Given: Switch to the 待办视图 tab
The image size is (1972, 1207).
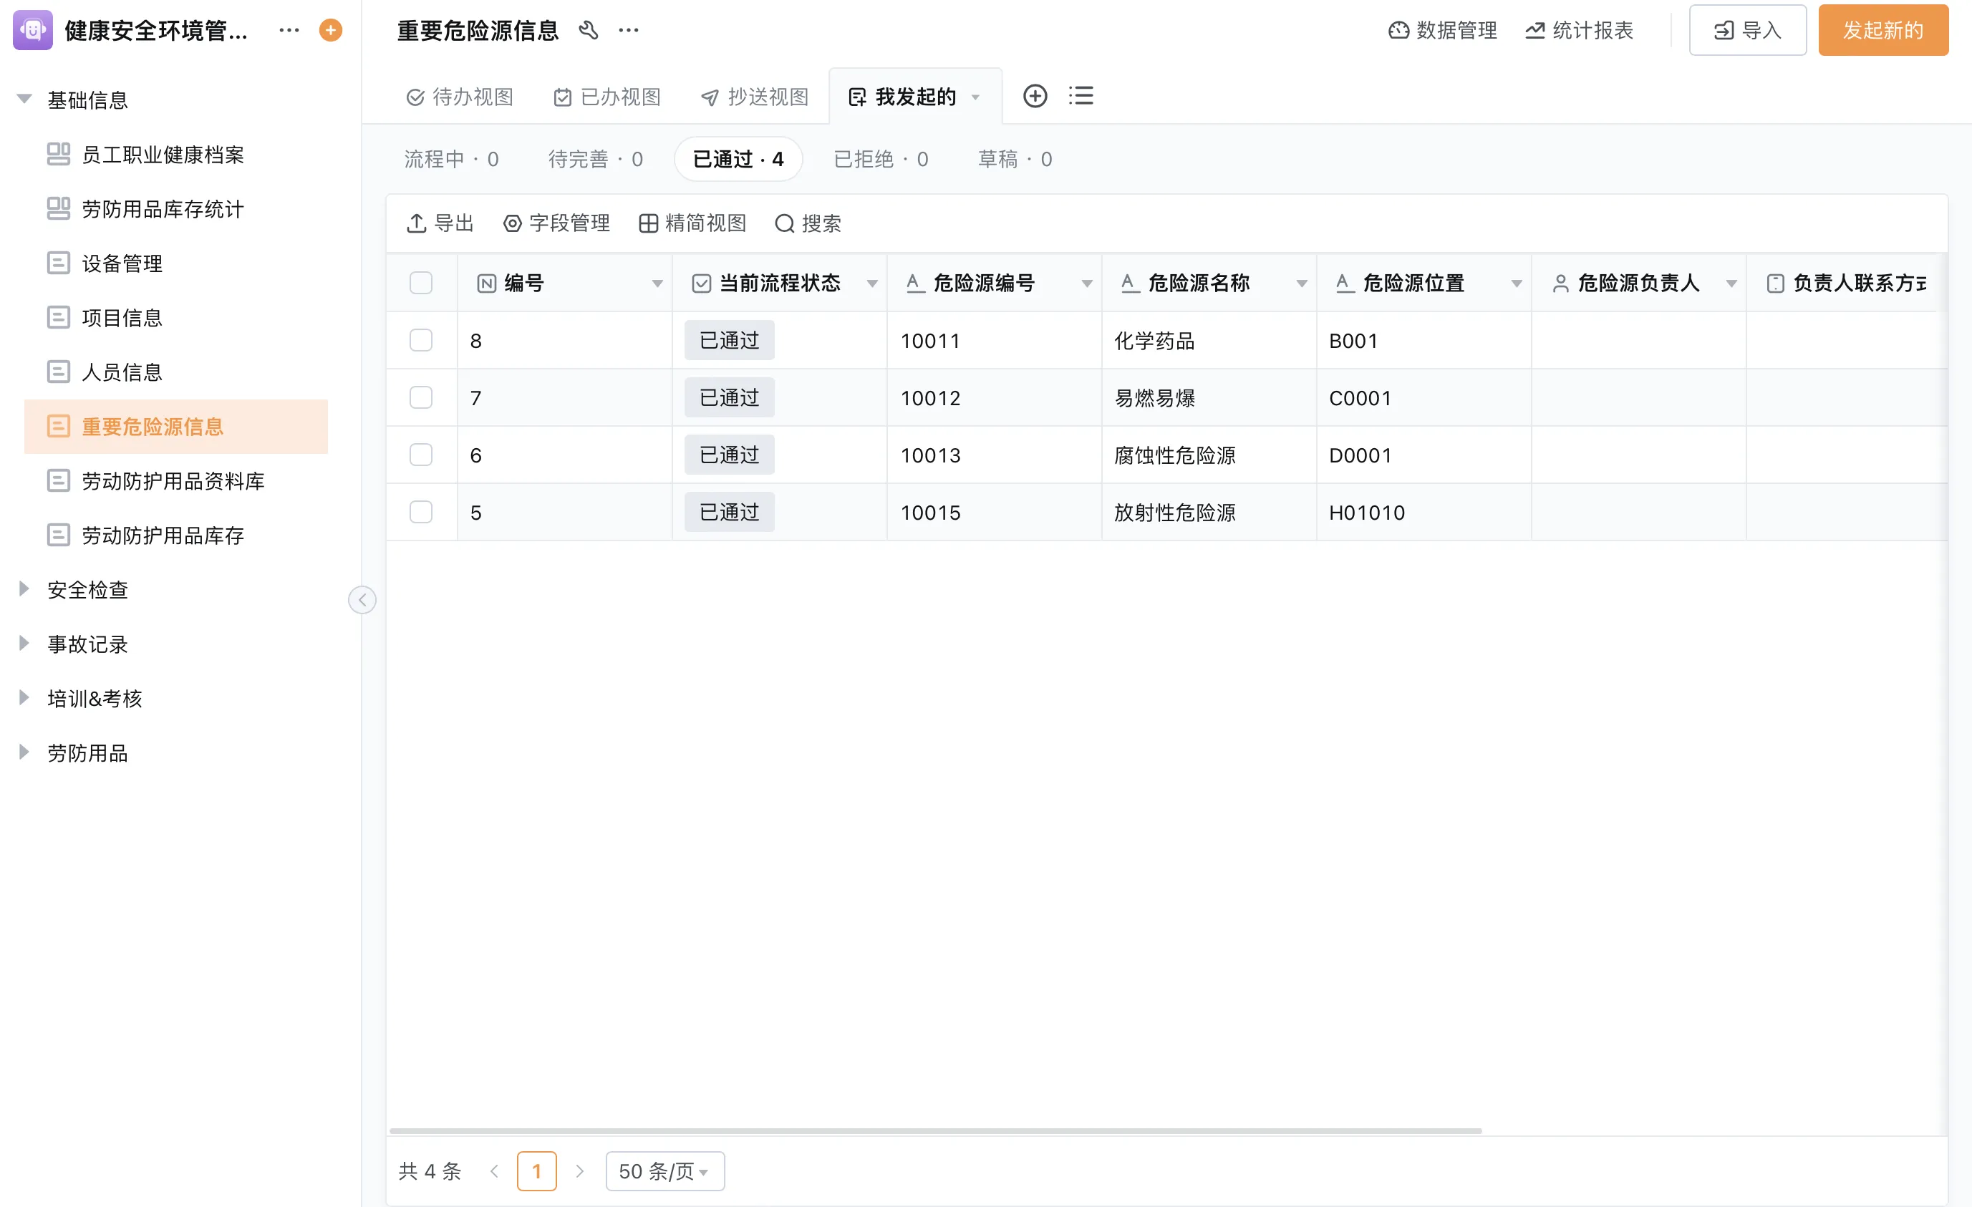Looking at the screenshot, I should coord(460,97).
